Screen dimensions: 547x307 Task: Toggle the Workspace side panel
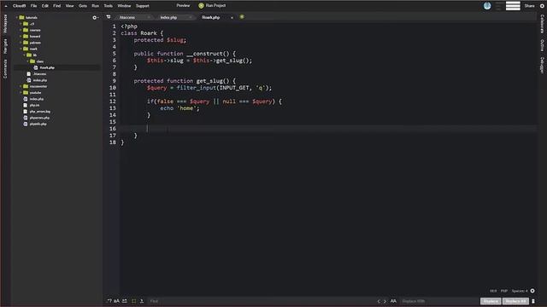pos(5,24)
